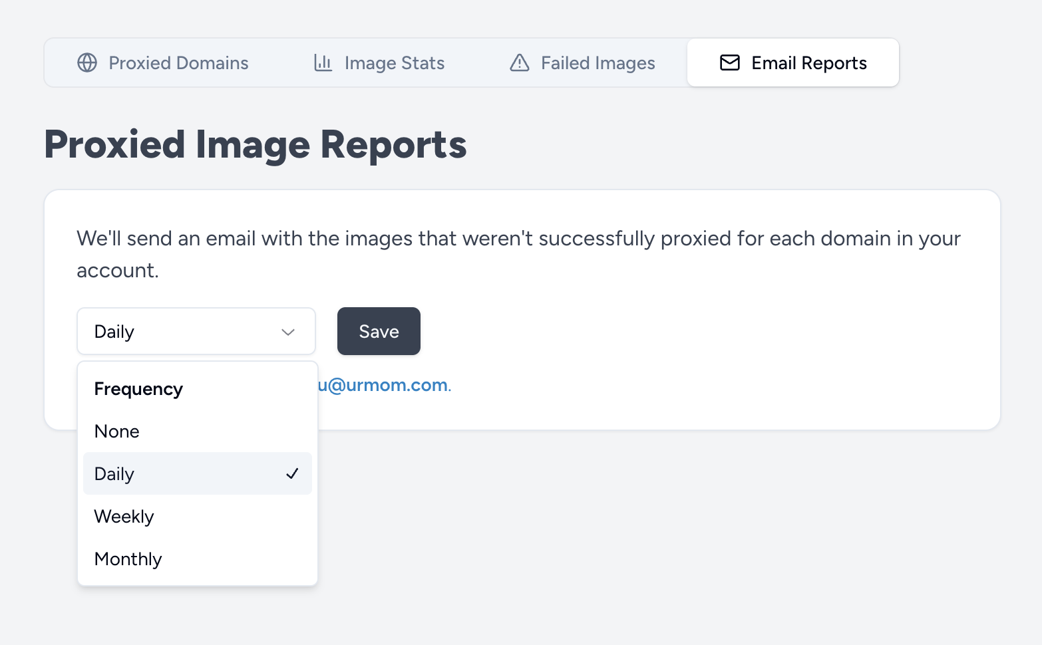This screenshot has height=645, width=1042.
Task: Pick Weekly from the Frequency options
Action: (x=124, y=517)
